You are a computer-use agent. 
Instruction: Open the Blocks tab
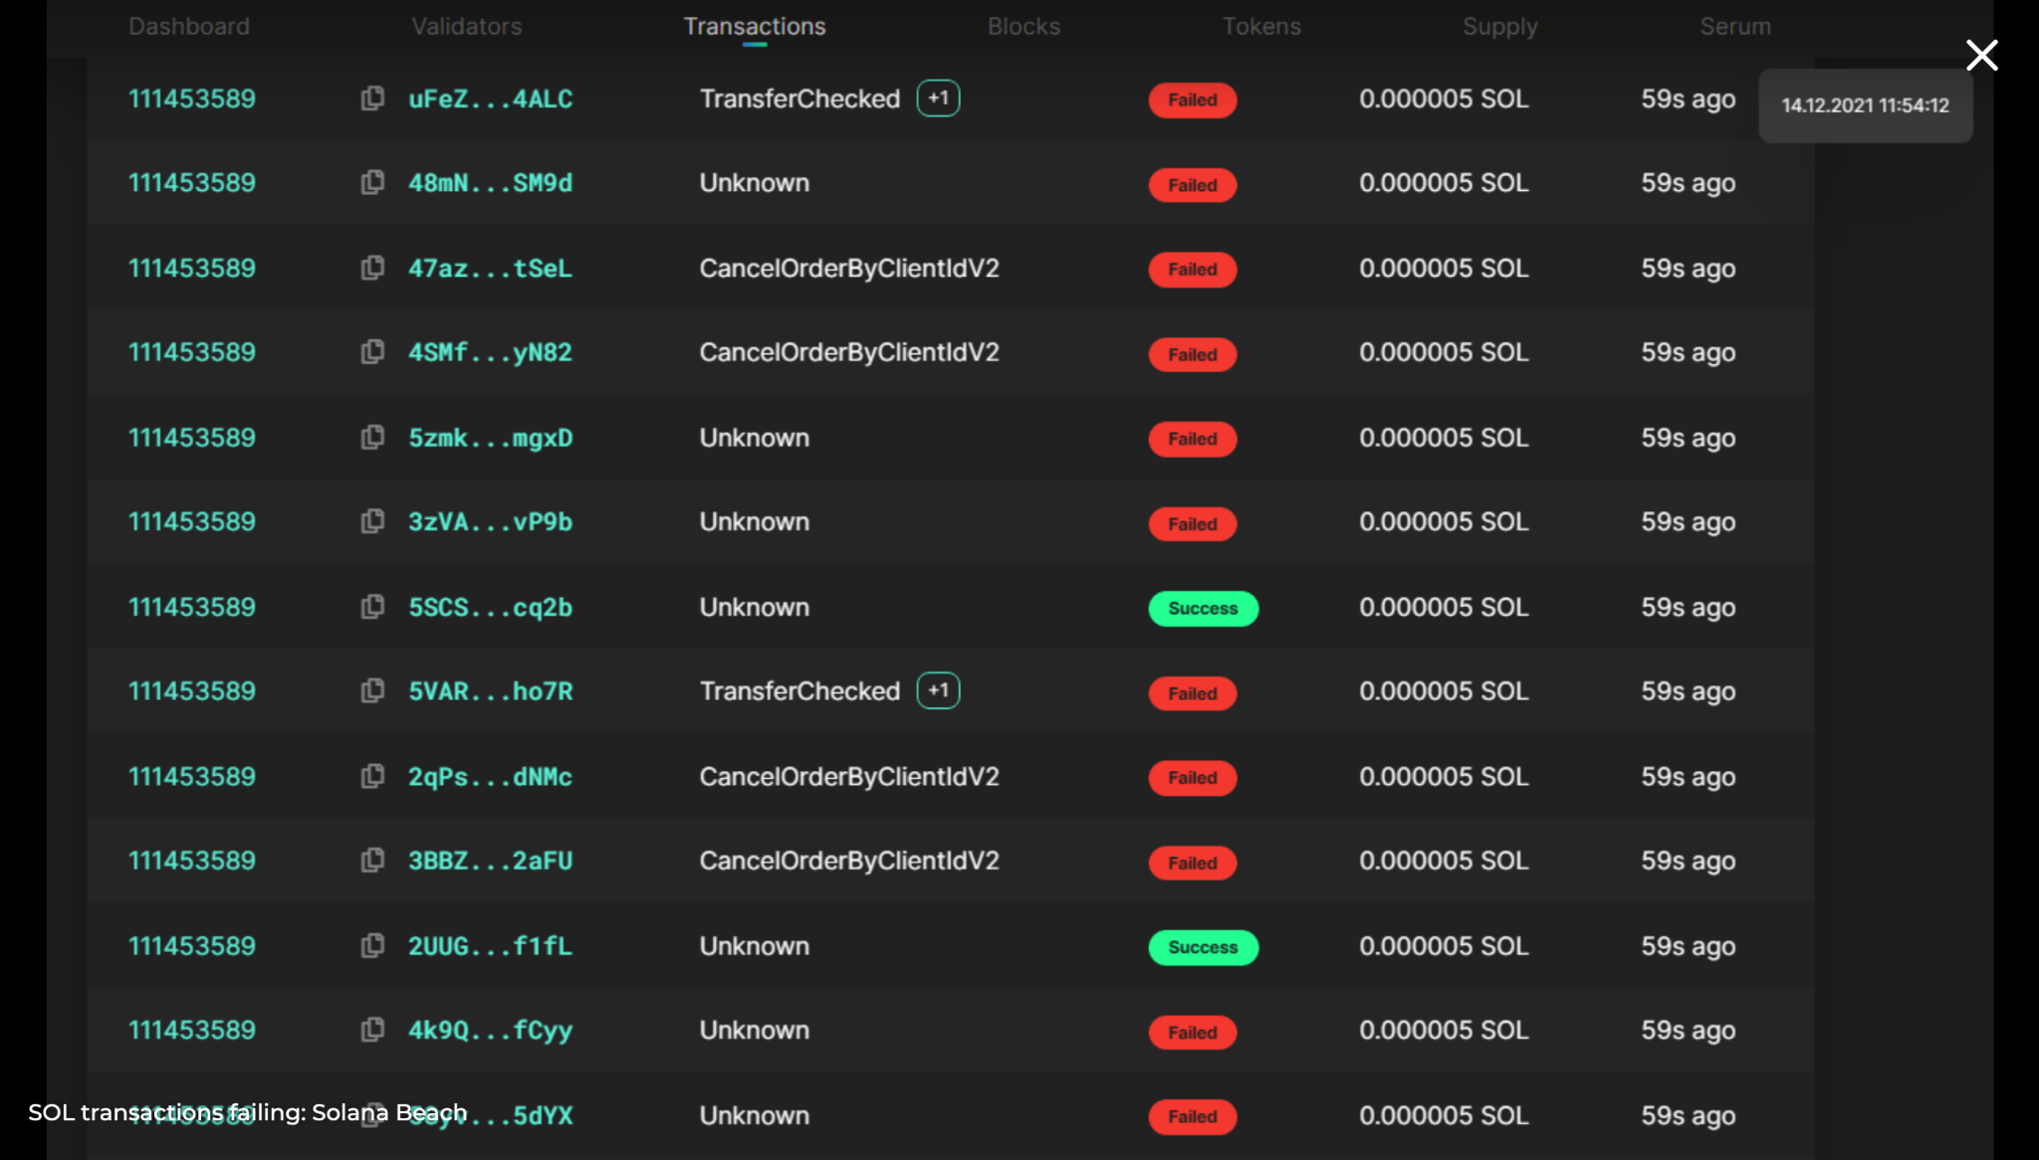pyautogui.click(x=1023, y=27)
